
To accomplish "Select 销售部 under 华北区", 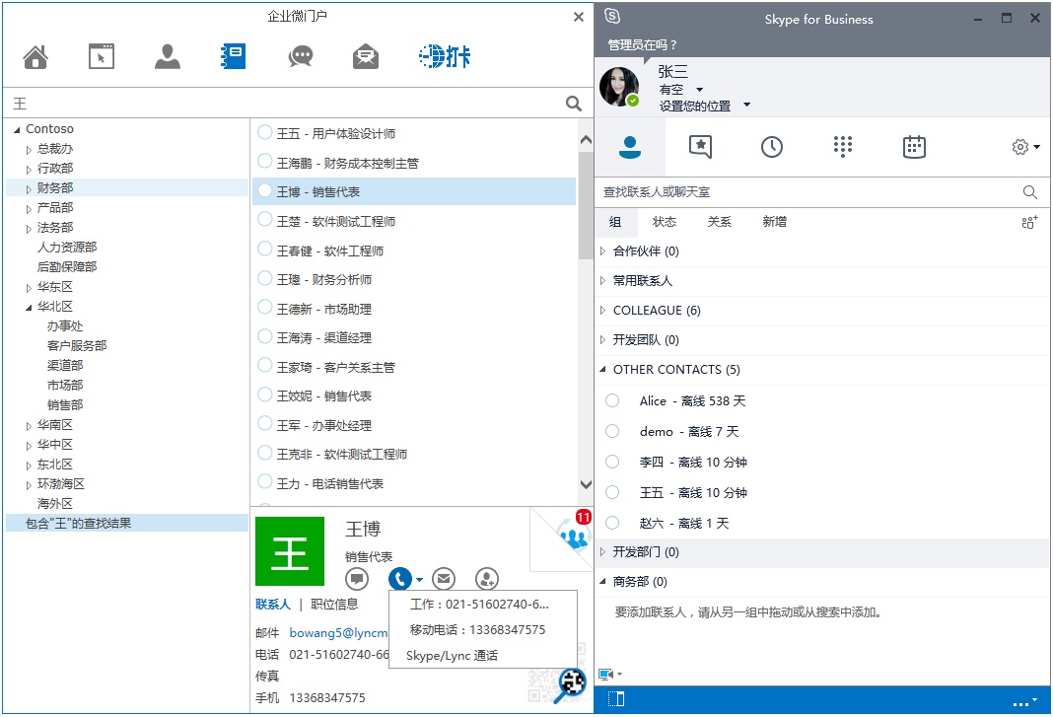I will coord(65,405).
